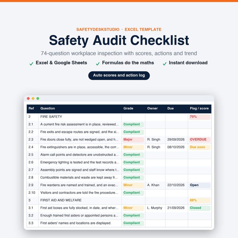
Task: Click question 'A current fire risk assessment'
Action: (79, 124)
